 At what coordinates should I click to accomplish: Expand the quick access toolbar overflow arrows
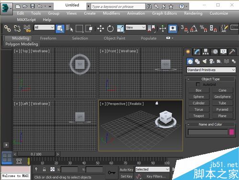[x=50, y=7]
